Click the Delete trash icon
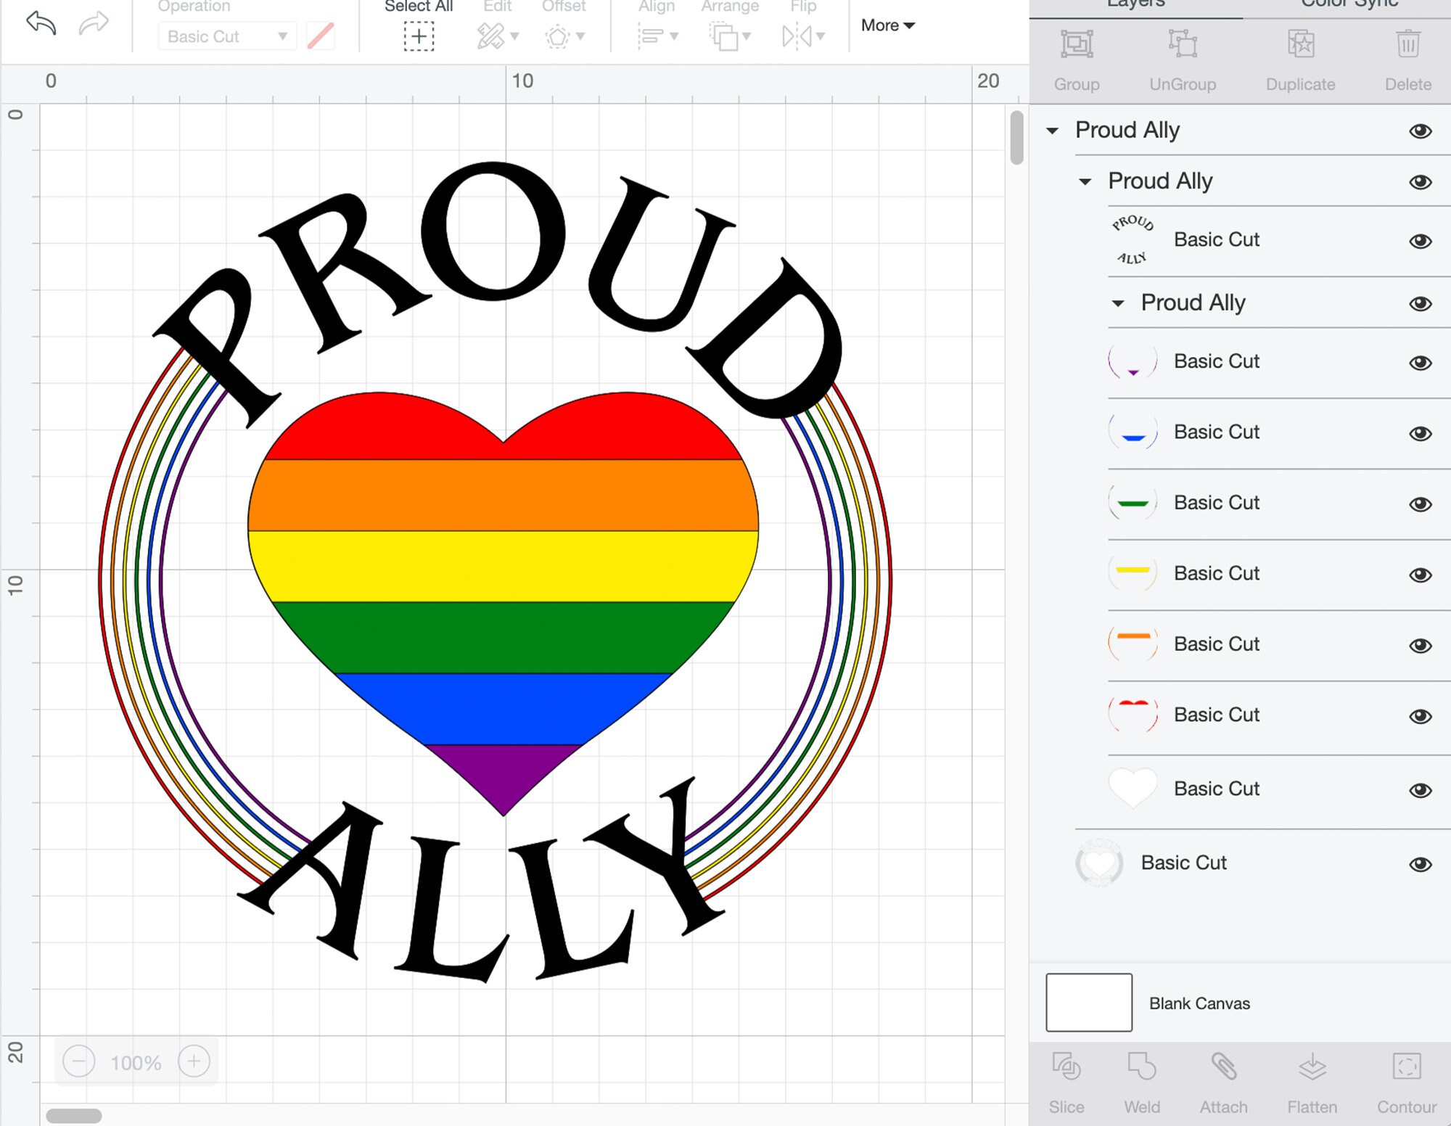 tap(1408, 44)
